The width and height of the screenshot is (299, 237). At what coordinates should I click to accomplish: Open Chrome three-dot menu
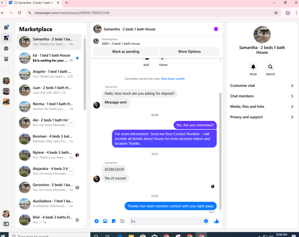[x=296, y=13]
